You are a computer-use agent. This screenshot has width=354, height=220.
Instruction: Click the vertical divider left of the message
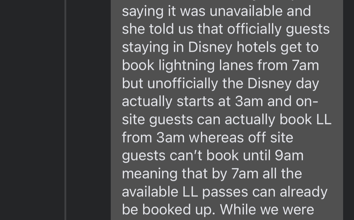tap(66, 110)
